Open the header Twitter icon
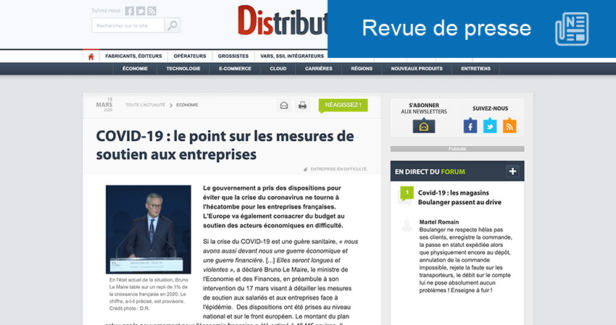 click(x=141, y=11)
